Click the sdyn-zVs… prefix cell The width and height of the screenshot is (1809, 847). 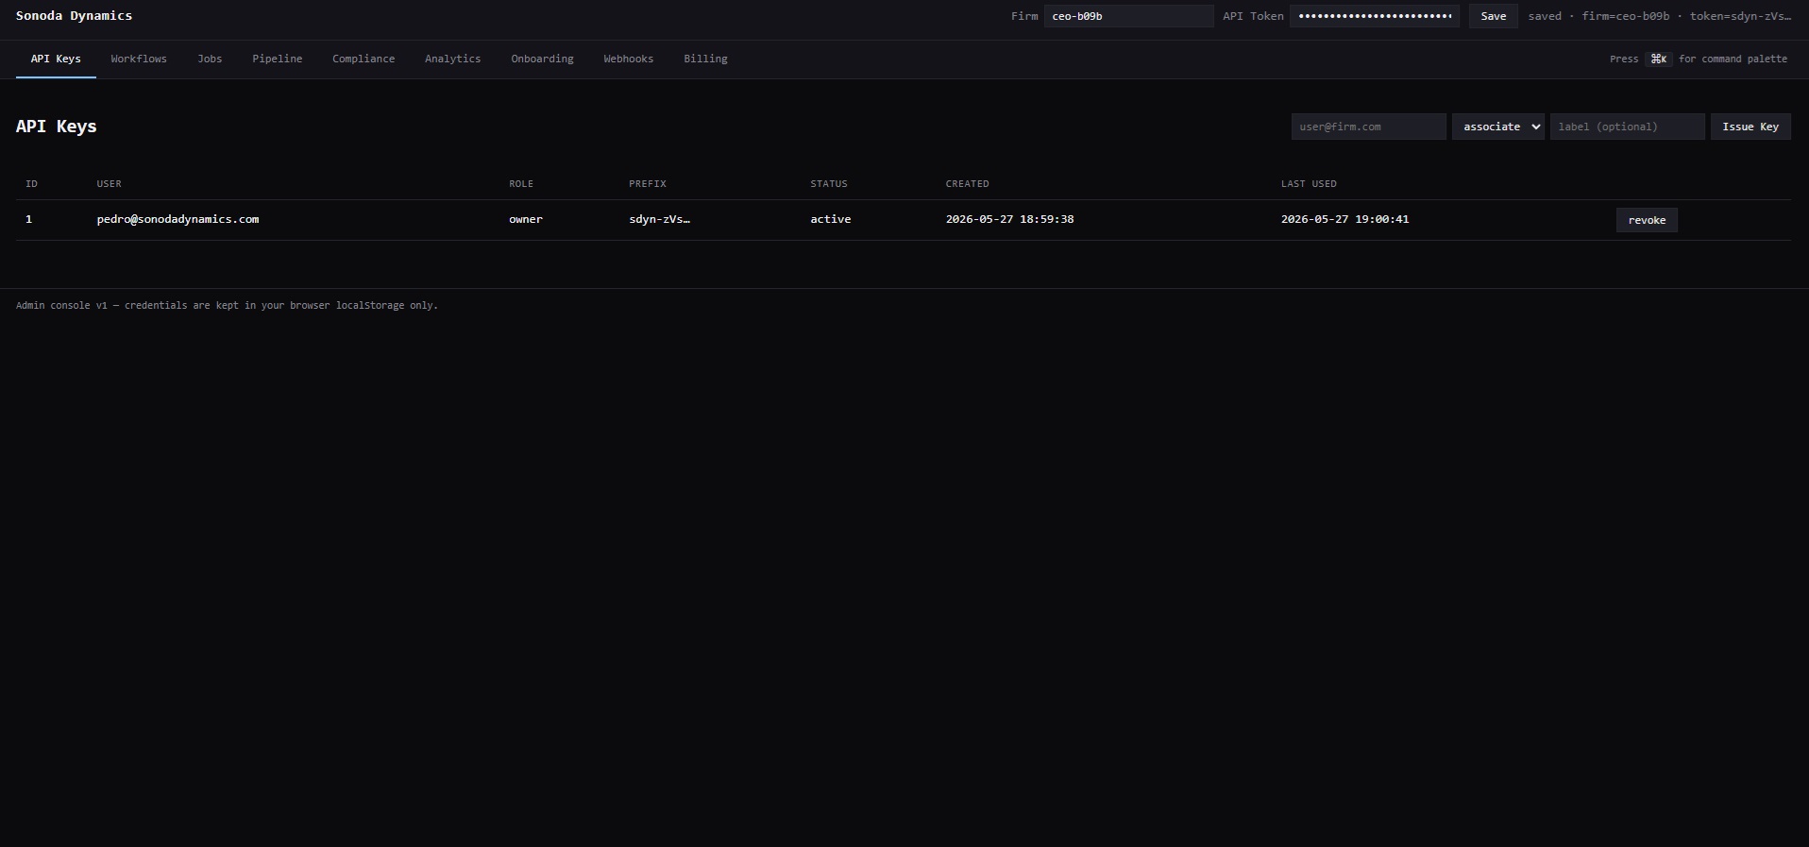[660, 219]
